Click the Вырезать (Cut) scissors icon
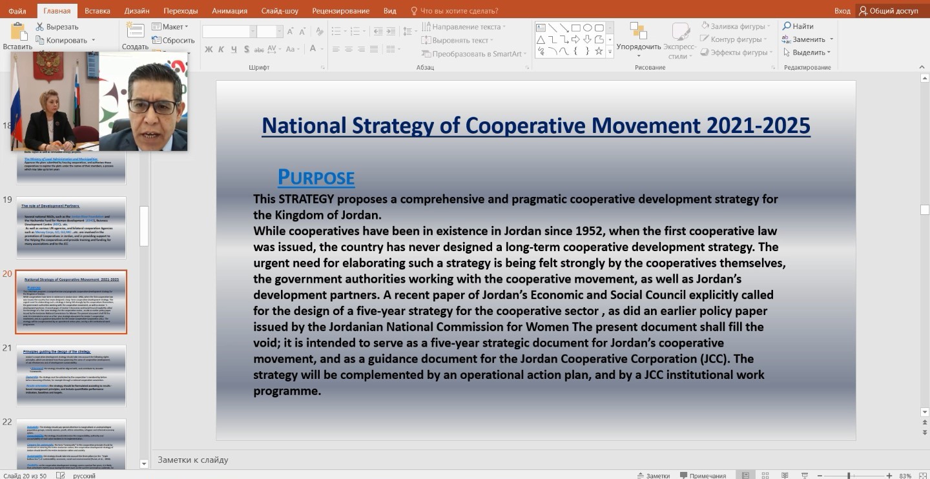Screen dimensions: 930x479 (x=39, y=26)
